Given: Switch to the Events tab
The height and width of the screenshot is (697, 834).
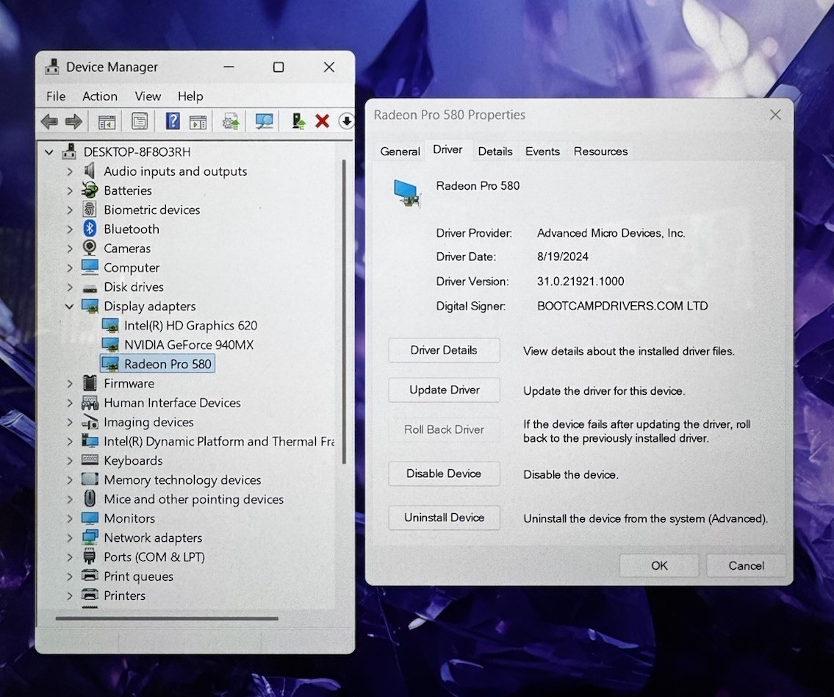Looking at the screenshot, I should pyautogui.click(x=542, y=151).
